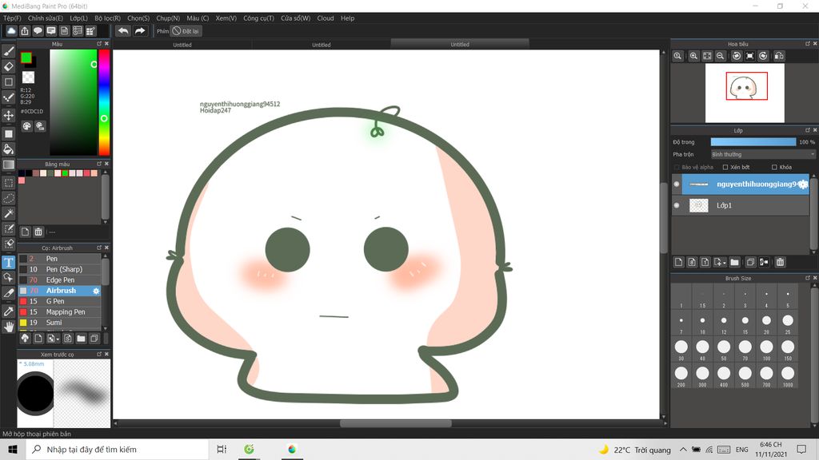Select the Mapping Pen brush

click(x=59, y=312)
